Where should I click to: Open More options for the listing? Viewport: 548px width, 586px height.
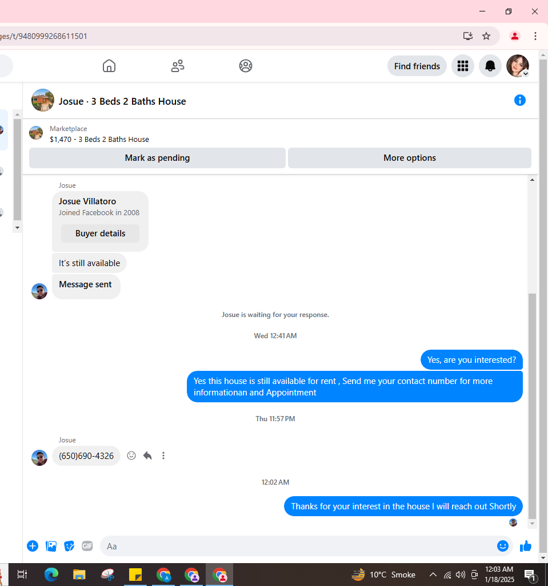(410, 158)
